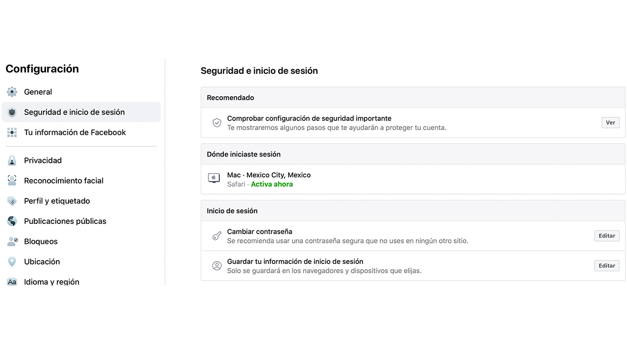The image size is (627, 352).
Task: Click the General gear icon
Action: pos(12,92)
